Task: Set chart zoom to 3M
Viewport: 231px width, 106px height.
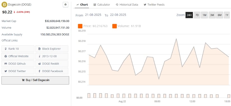Action: pyautogui.click(x=212, y=15)
